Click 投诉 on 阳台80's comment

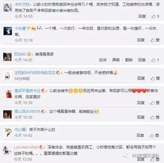click(x=103, y=60)
